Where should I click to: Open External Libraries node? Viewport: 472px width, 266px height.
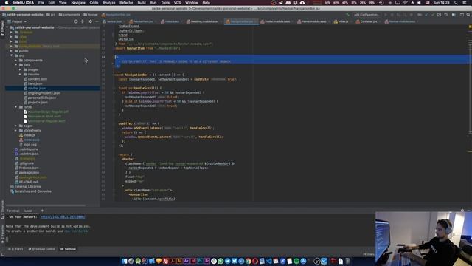pyautogui.click(x=27, y=187)
